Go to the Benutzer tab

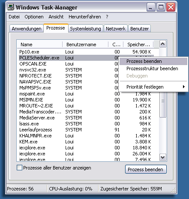point(139,29)
